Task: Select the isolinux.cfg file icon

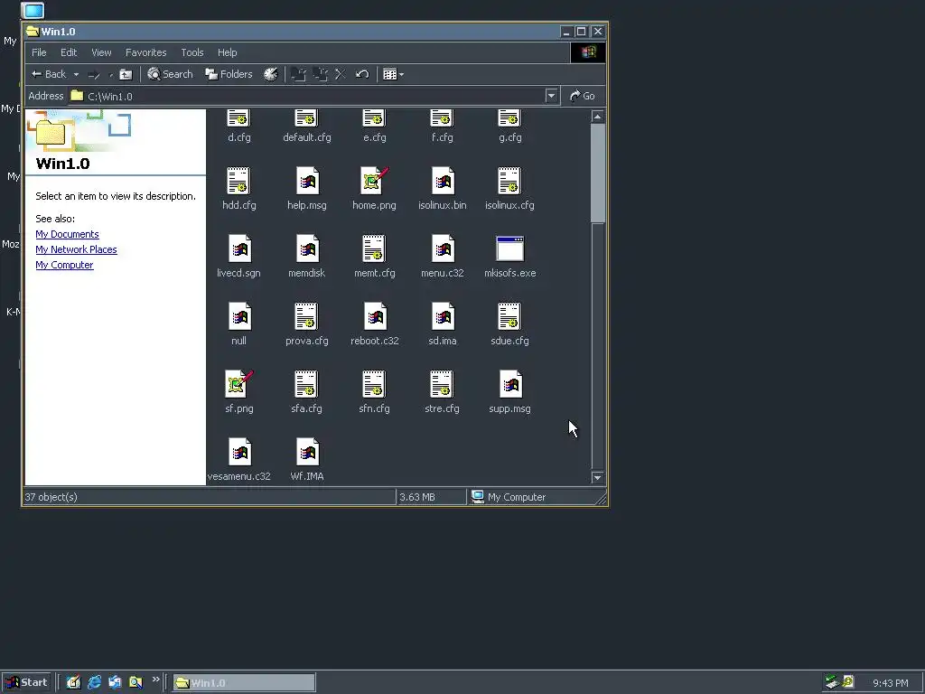Action: [x=509, y=181]
